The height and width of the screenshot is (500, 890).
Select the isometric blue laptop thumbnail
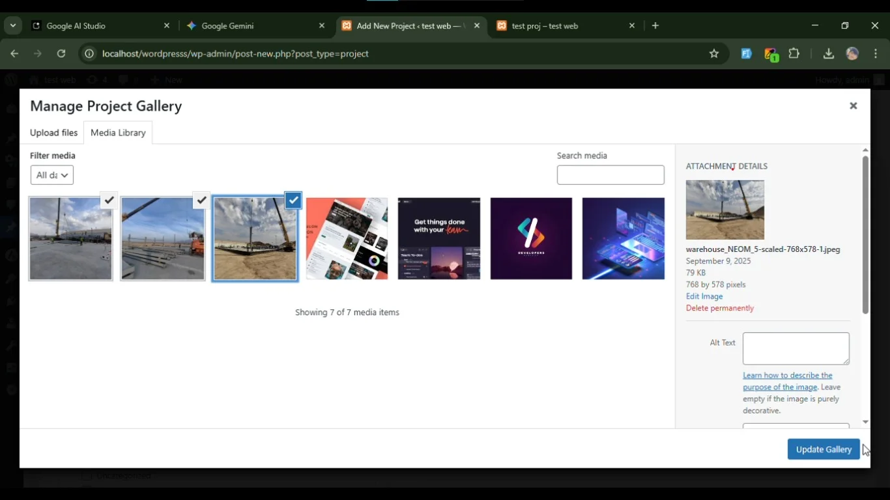[624, 239]
